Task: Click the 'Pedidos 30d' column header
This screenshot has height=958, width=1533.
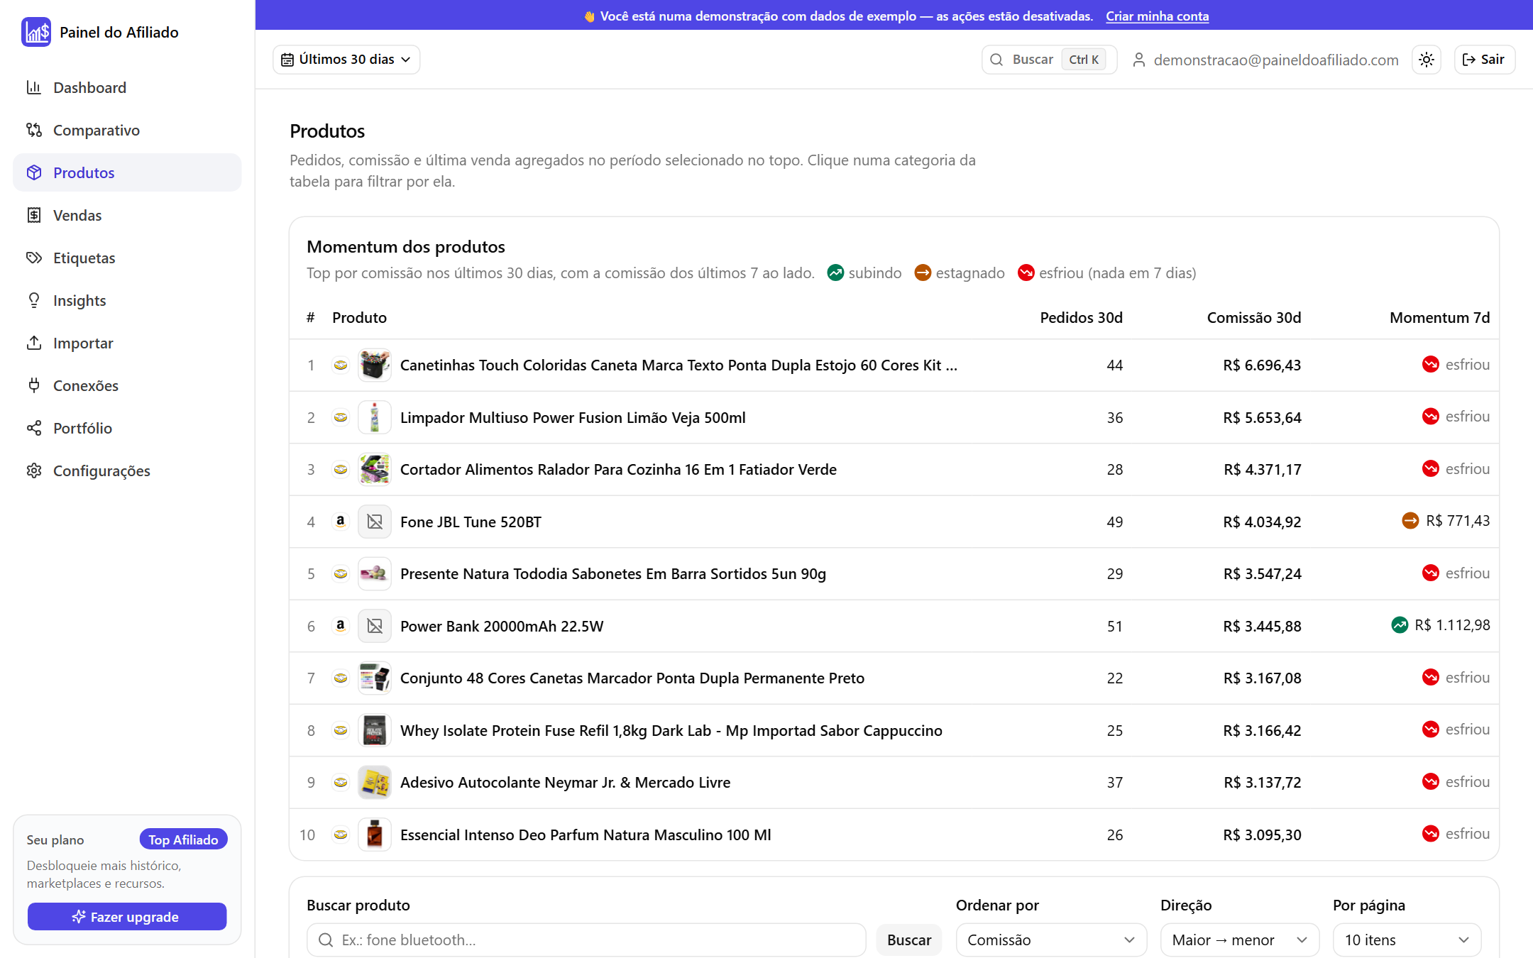Action: tap(1082, 317)
